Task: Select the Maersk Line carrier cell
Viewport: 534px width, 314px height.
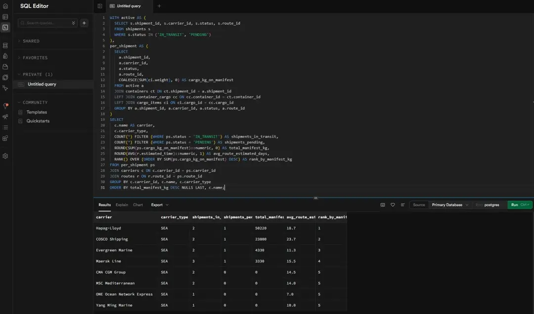Action: 126,261
